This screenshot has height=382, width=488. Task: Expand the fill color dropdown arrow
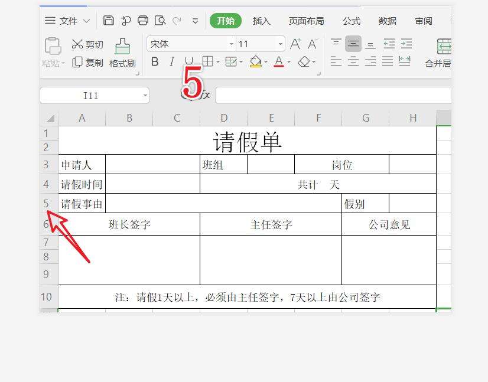pyautogui.click(x=266, y=62)
